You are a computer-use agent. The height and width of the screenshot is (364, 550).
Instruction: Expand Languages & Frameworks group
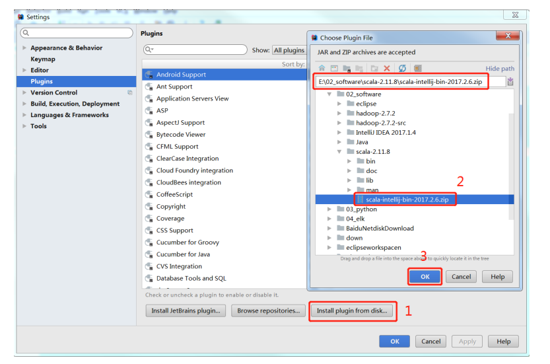pyautogui.click(x=24, y=115)
